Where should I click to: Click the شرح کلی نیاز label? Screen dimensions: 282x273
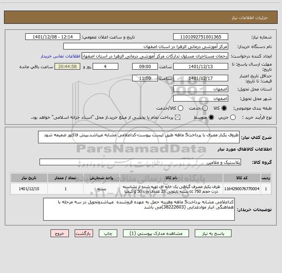pyautogui.click(x=256, y=137)
